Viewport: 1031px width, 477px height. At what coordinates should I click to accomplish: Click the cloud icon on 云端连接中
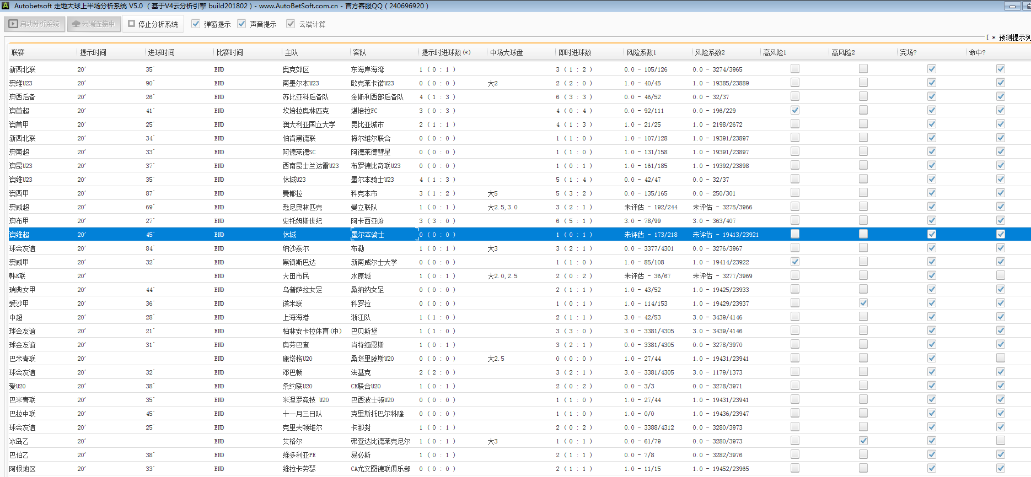pos(76,24)
